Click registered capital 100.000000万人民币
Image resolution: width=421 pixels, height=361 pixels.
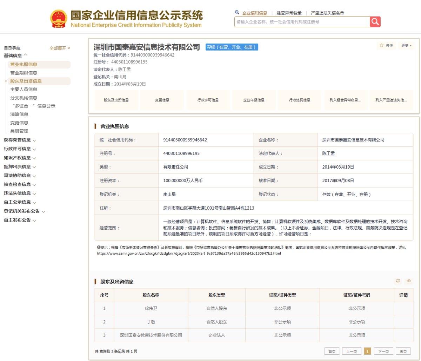coord(183,180)
